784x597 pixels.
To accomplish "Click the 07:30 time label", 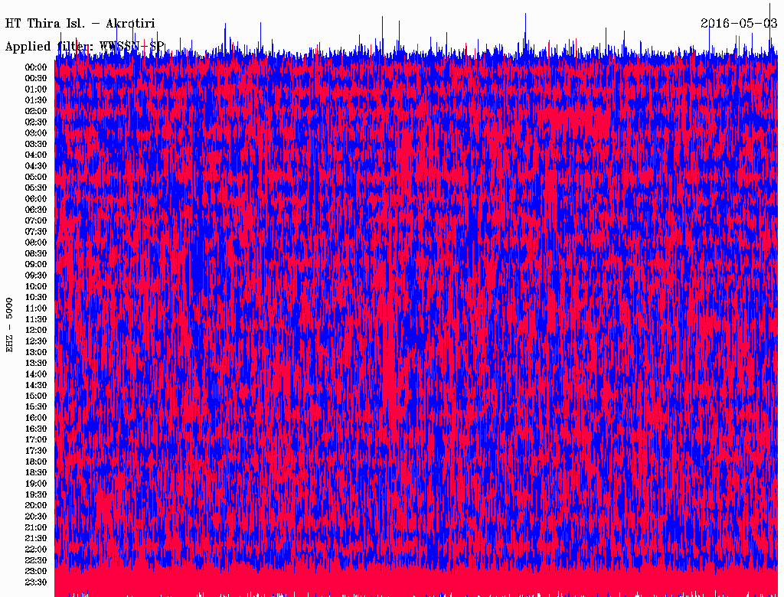I will (36, 232).
